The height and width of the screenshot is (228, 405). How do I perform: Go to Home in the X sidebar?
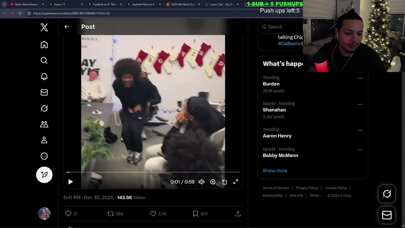coord(44,45)
